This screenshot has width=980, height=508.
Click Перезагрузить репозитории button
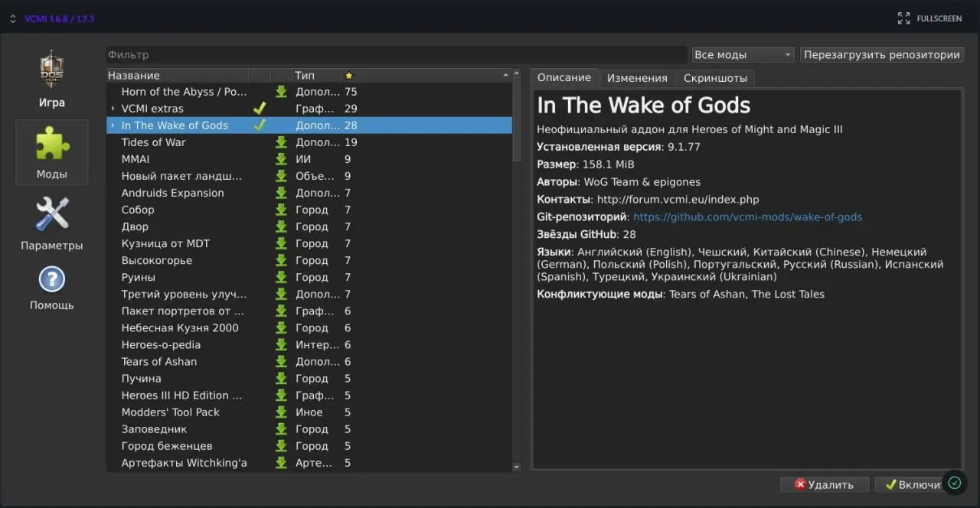pyautogui.click(x=882, y=54)
